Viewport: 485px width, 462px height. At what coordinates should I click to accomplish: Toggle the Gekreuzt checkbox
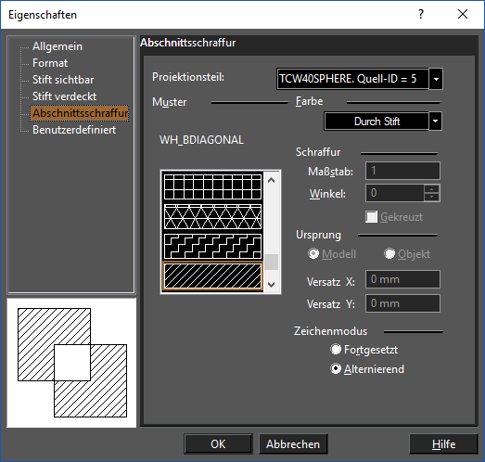[x=371, y=217]
